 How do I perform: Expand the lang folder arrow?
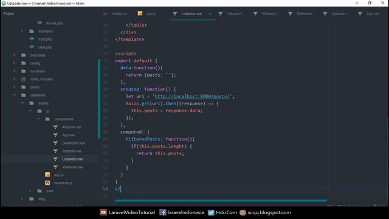pos(22,199)
